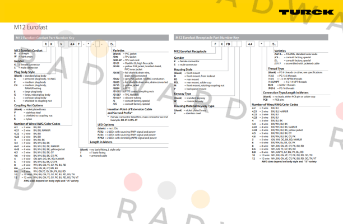Select 'Connection Type/Length in Meters' heading
This screenshot has width=343, height=224.
[x=285, y=92]
